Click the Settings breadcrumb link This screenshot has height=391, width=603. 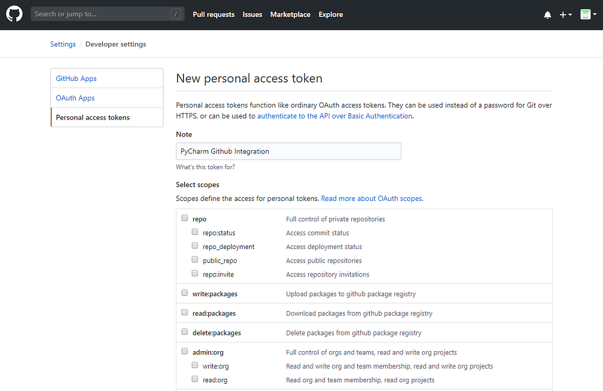click(63, 44)
